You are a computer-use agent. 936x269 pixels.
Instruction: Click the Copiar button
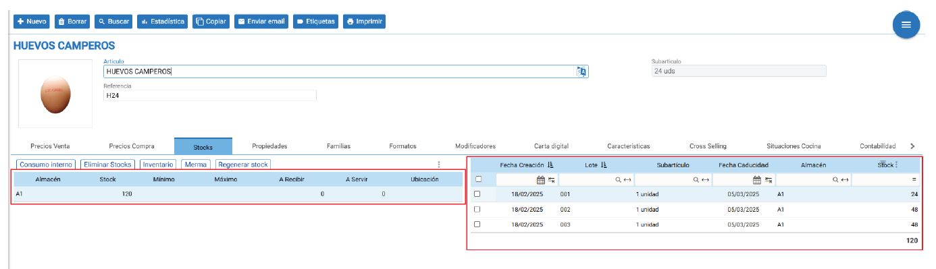[x=211, y=22]
